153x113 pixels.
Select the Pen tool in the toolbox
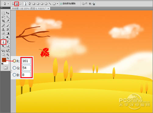(x=3, y=42)
